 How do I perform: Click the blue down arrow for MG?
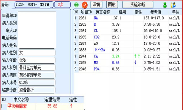tap(135, 63)
